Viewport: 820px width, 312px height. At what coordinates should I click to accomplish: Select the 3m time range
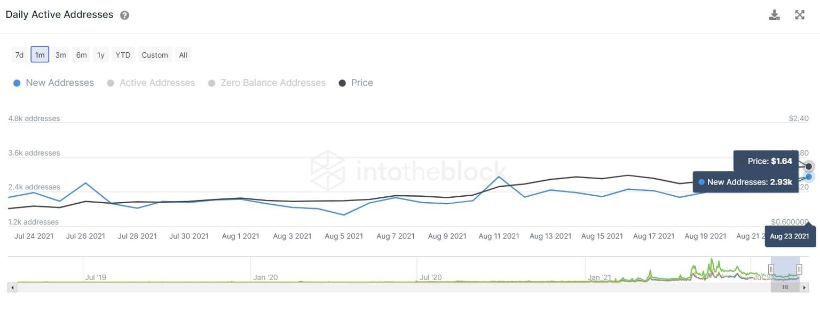coord(60,54)
